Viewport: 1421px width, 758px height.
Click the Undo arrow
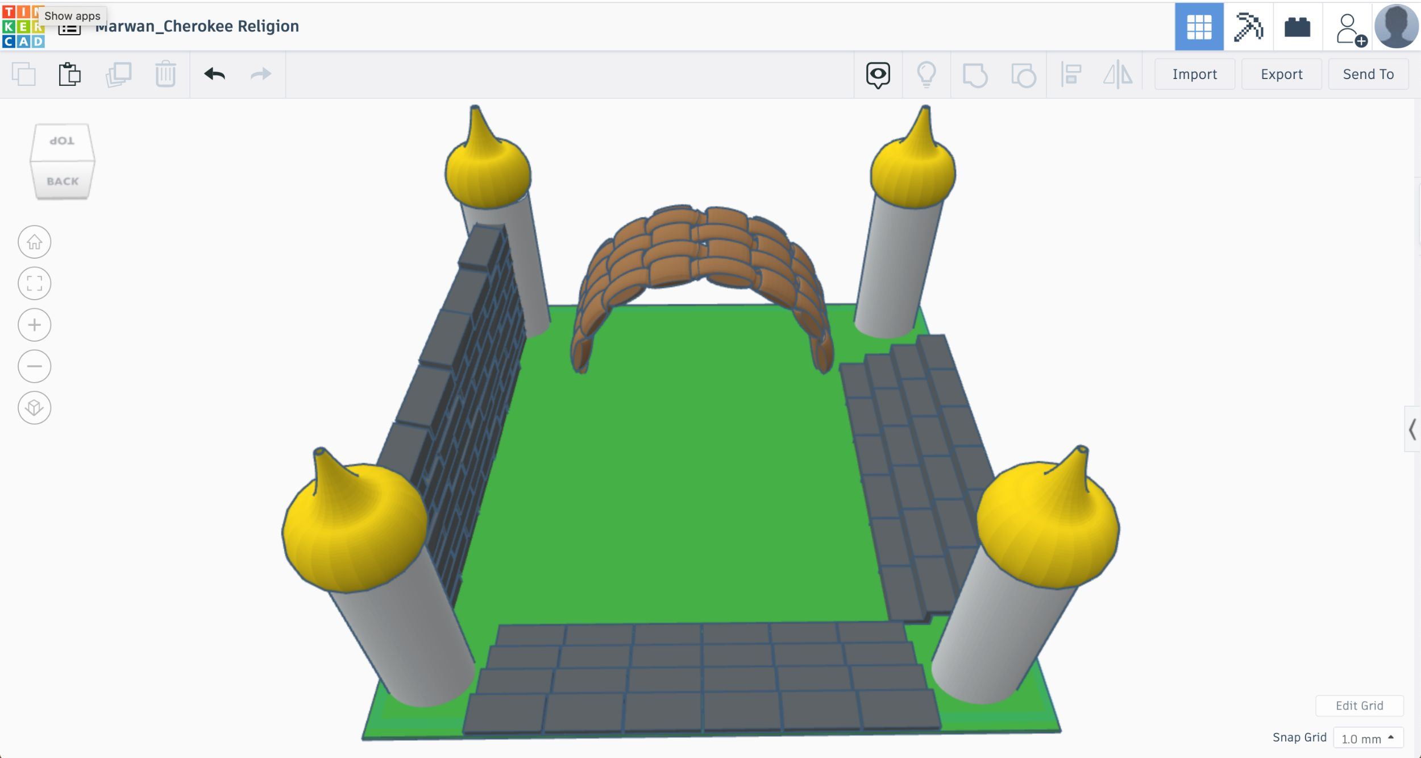pyautogui.click(x=214, y=74)
